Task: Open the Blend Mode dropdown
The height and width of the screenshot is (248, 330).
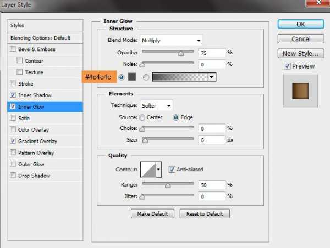Action: coord(171,40)
